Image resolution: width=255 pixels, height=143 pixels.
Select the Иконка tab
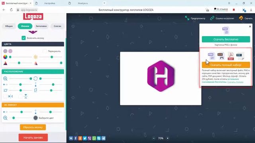pyautogui.click(x=25, y=26)
